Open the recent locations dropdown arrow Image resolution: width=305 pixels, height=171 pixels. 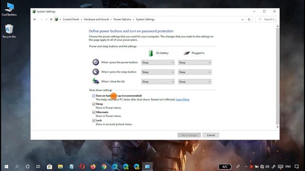[46, 19]
